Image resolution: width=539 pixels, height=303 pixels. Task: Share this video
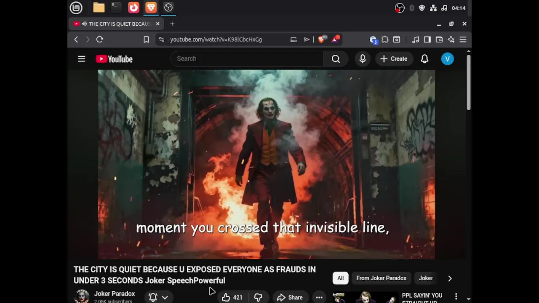pyautogui.click(x=290, y=298)
